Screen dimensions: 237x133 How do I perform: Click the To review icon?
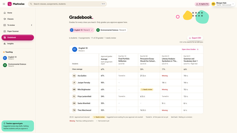(5, 25)
